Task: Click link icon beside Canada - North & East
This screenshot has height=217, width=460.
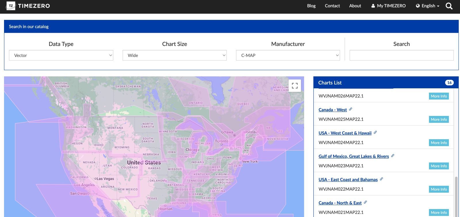Action: pos(365,202)
